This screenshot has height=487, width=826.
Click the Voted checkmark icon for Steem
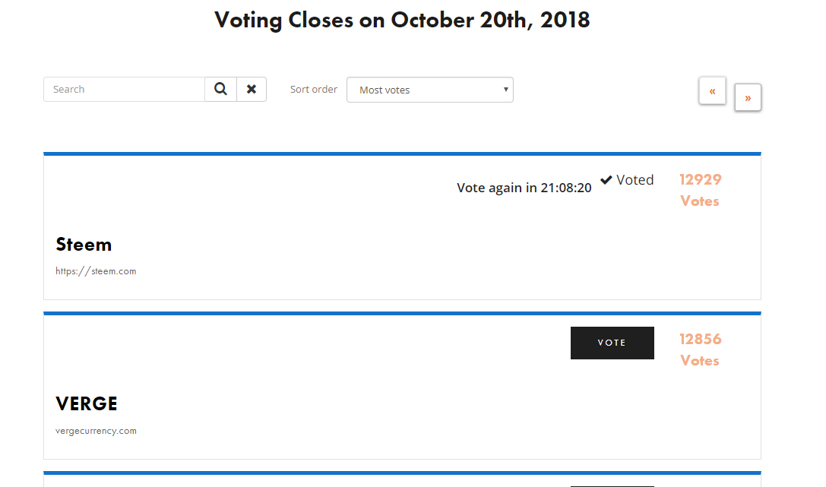click(606, 179)
